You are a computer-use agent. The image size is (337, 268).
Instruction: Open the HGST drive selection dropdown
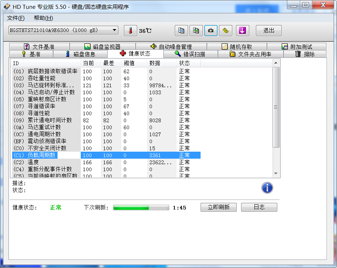(x=63, y=30)
